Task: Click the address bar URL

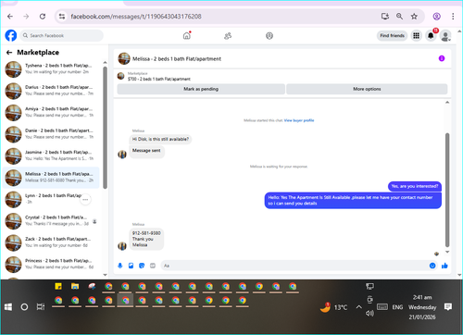Action: point(136,17)
